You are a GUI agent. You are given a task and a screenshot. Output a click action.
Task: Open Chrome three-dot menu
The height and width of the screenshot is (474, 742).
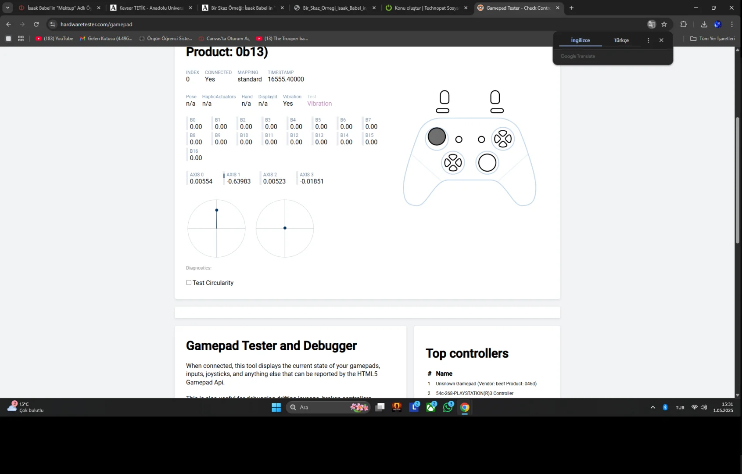[732, 24]
